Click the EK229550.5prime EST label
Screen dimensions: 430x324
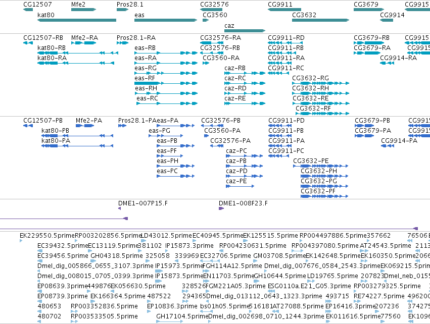pyautogui.click(x=47, y=236)
